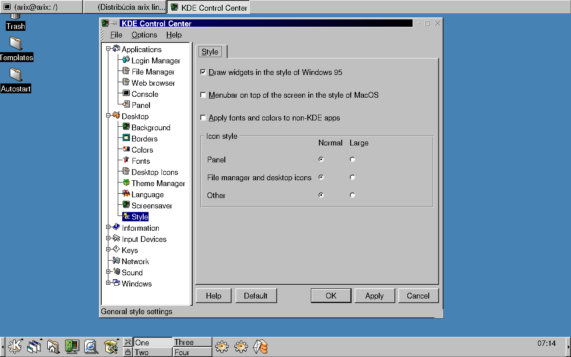Switch to virtual desktop Four
571x357 pixels.
[192, 352]
